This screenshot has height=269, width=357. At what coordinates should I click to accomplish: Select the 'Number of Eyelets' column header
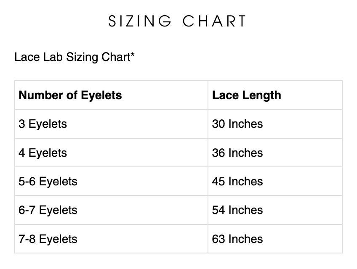point(70,95)
